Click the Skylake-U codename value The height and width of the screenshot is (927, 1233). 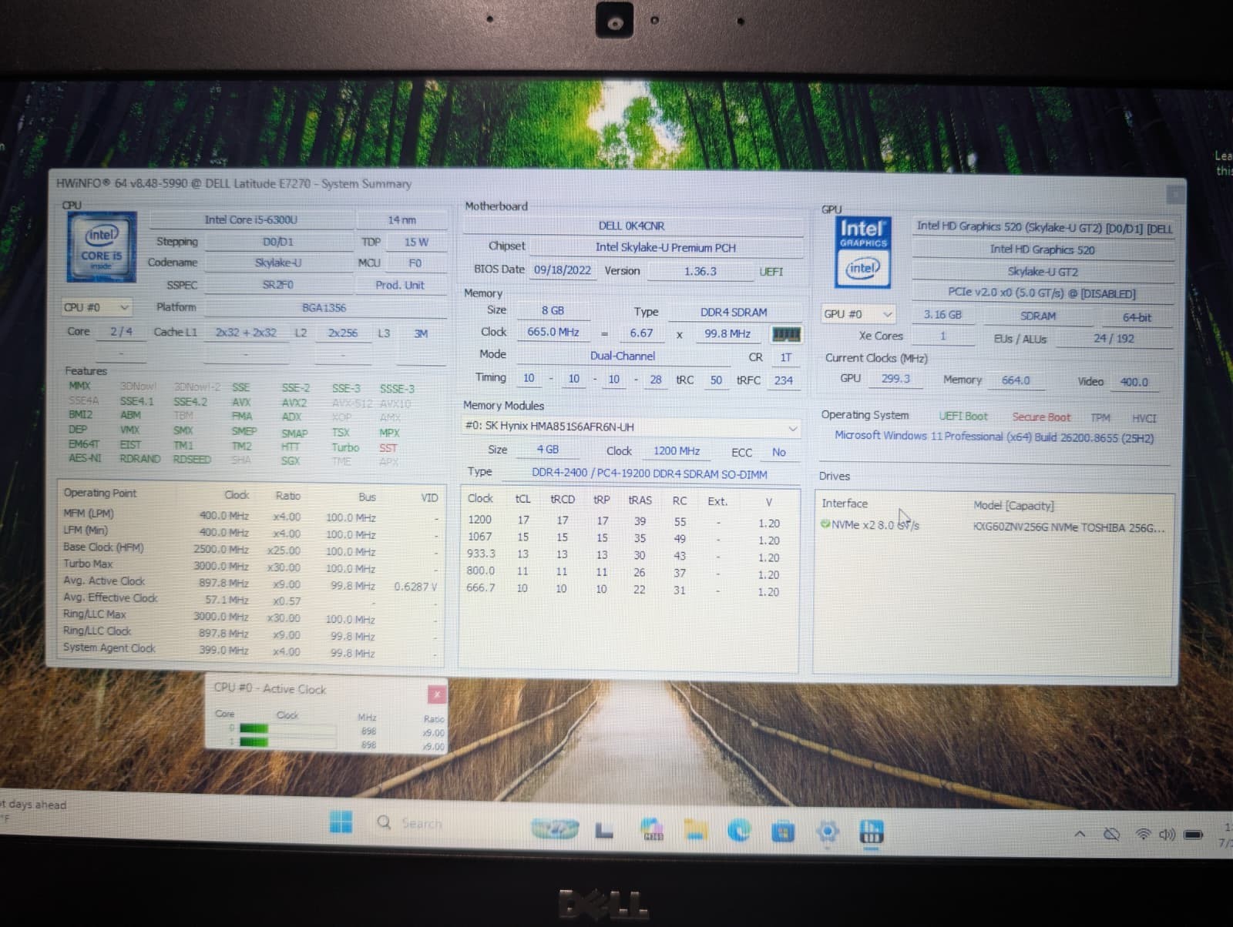278,263
